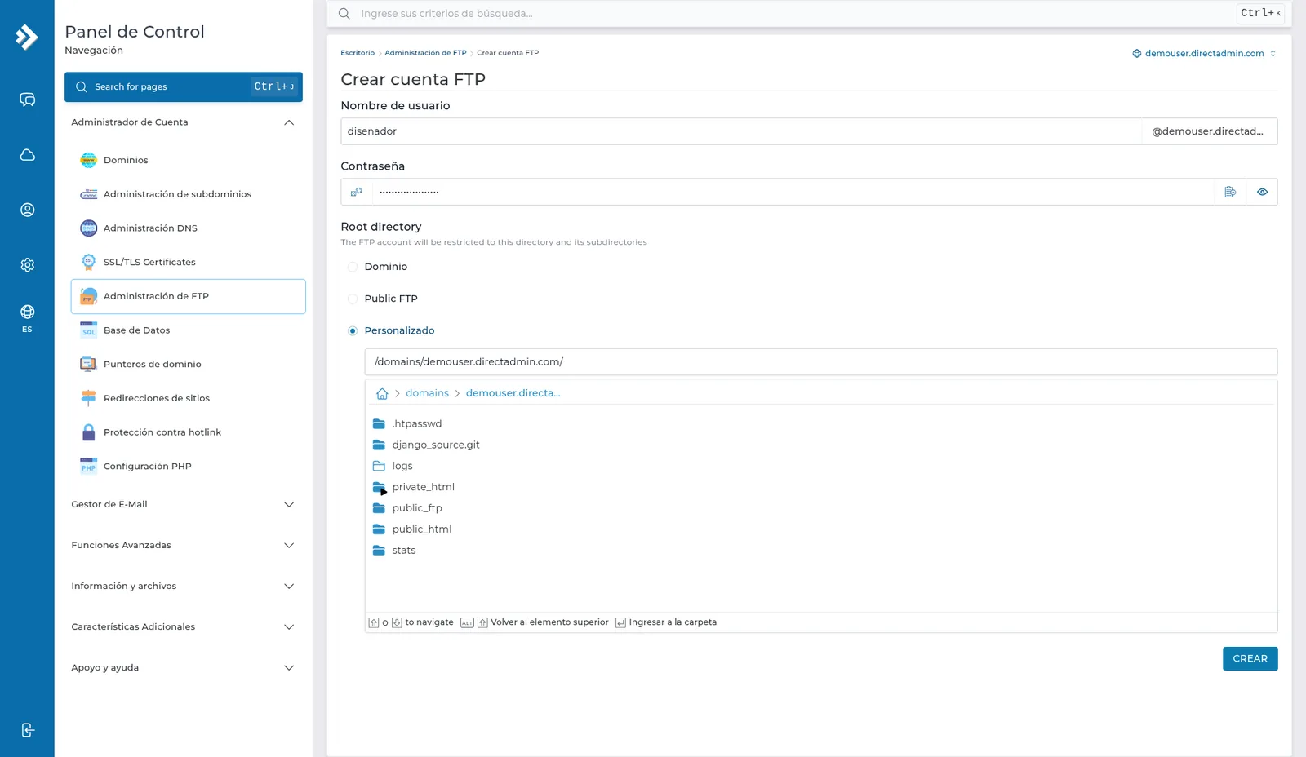
Task: Open the cloud icon in left rail
Action: coord(27,155)
